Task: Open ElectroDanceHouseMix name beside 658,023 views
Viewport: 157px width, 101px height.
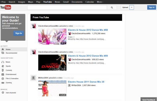Action: point(81,59)
